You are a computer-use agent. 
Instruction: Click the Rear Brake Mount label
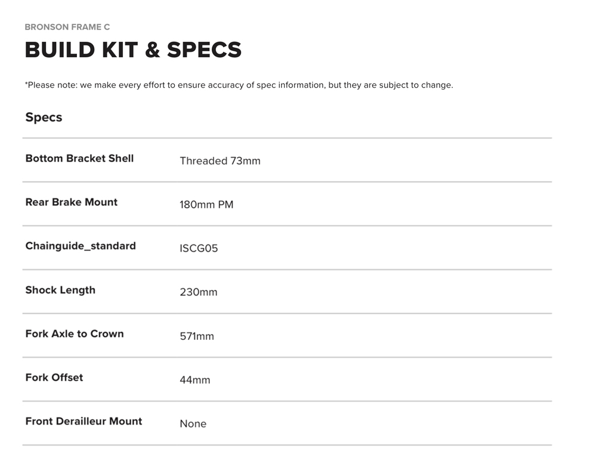(x=72, y=202)
